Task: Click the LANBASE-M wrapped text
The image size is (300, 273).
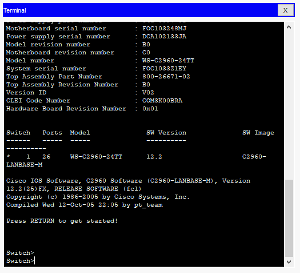Action: [25, 165]
